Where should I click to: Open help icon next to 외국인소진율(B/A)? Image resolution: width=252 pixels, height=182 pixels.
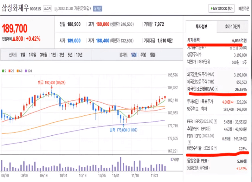[x=216, y=89]
